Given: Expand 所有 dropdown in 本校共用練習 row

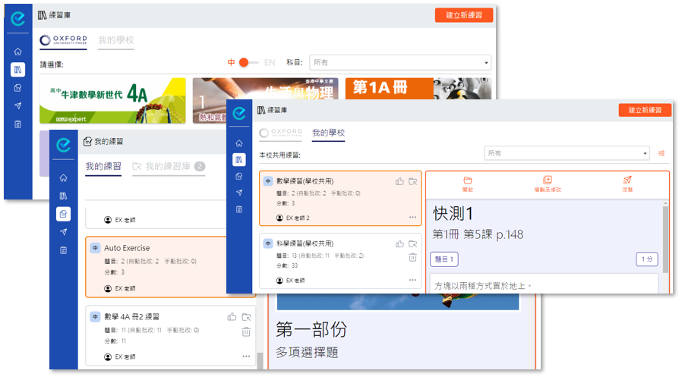Looking at the screenshot, I should click(567, 153).
